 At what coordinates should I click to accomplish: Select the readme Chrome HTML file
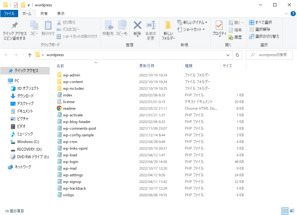pyautogui.click(x=69, y=108)
